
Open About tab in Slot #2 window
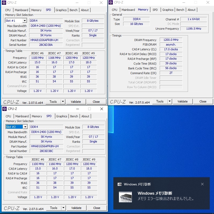tap(85, 116)
